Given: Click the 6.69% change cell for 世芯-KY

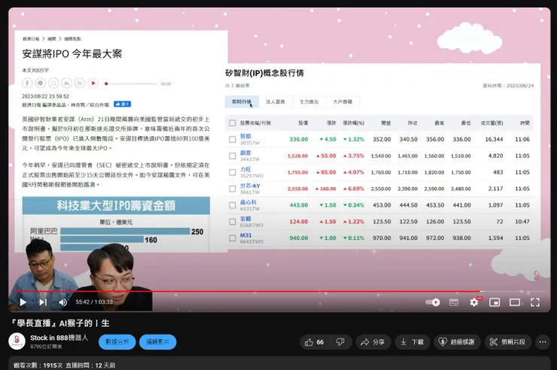Looking at the screenshot, I should 354,189.
